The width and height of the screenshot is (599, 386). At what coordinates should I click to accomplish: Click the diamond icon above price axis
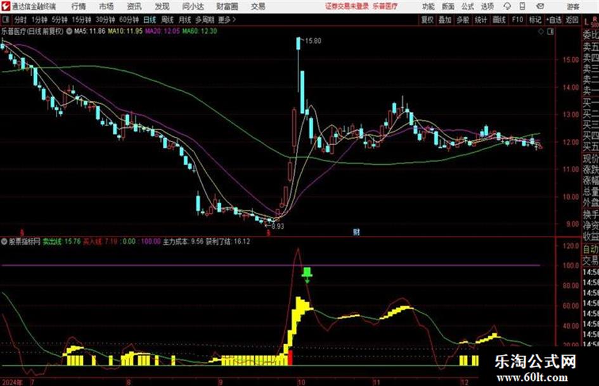541,32
